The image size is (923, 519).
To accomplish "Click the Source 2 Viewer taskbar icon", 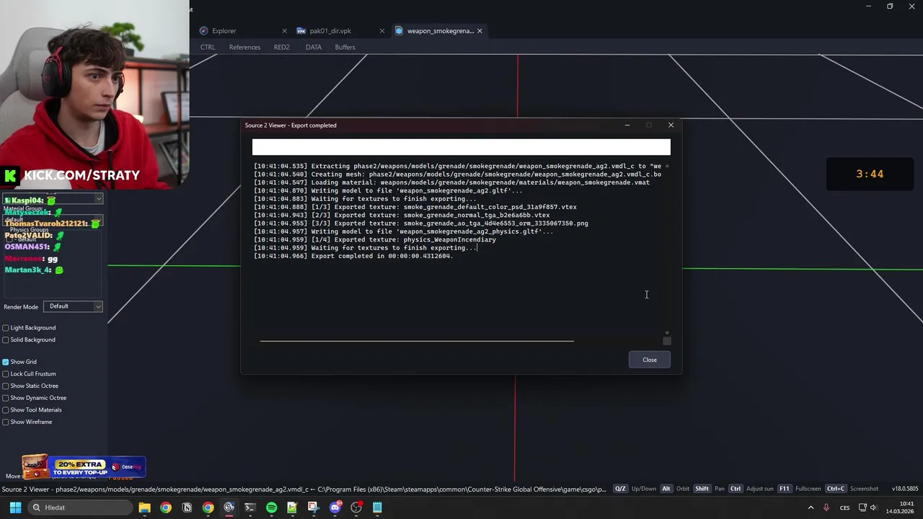I will (x=229, y=507).
